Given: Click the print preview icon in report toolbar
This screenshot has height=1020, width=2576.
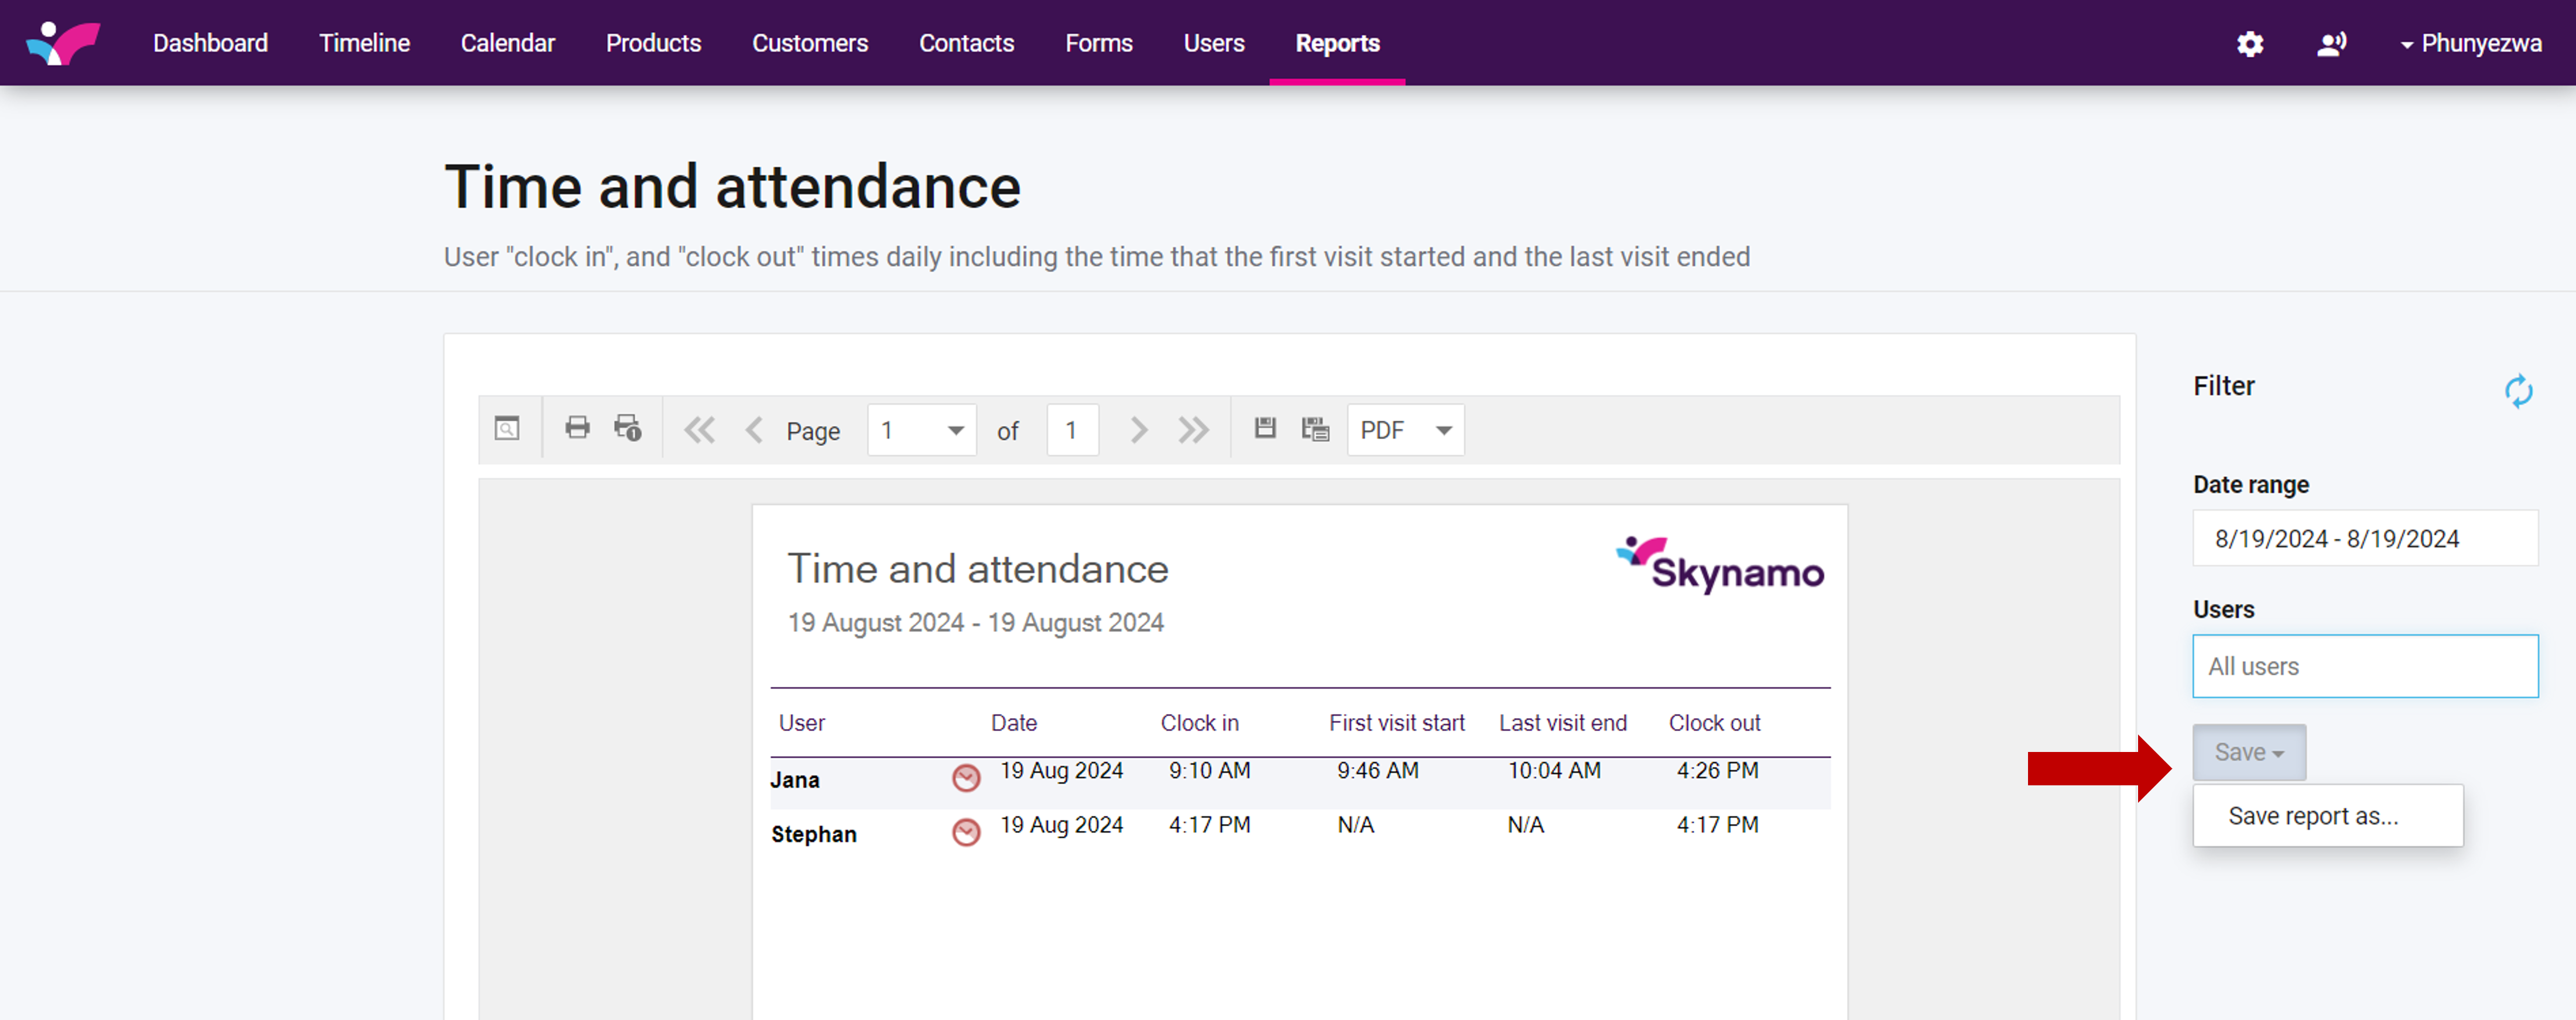Looking at the screenshot, I should point(507,429).
